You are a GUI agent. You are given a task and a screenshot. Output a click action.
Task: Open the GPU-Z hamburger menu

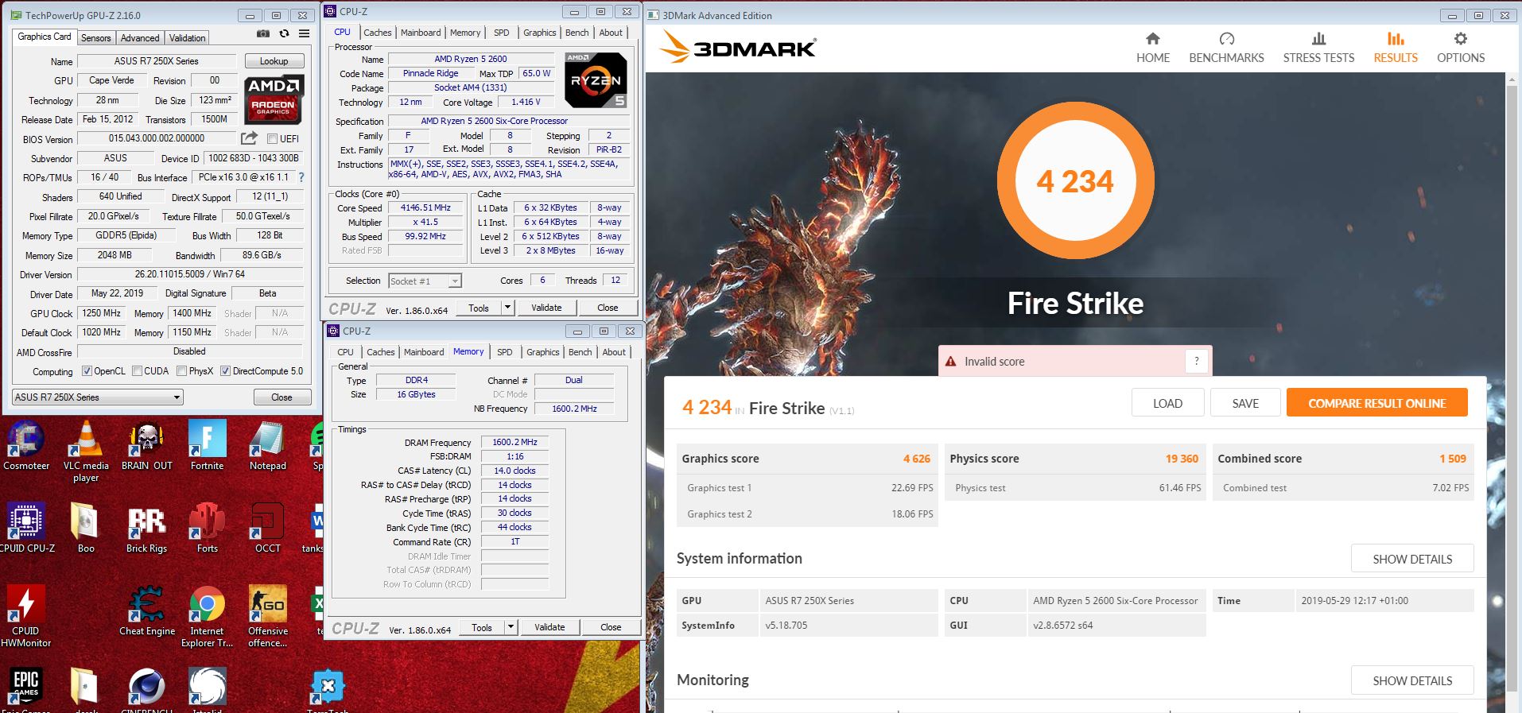[x=304, y=34]
